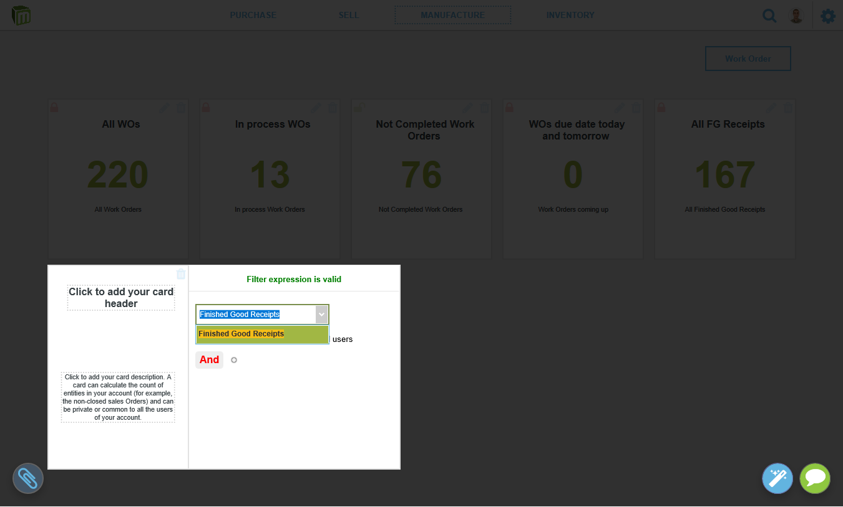Open the settings gear icon

[828, 16]
